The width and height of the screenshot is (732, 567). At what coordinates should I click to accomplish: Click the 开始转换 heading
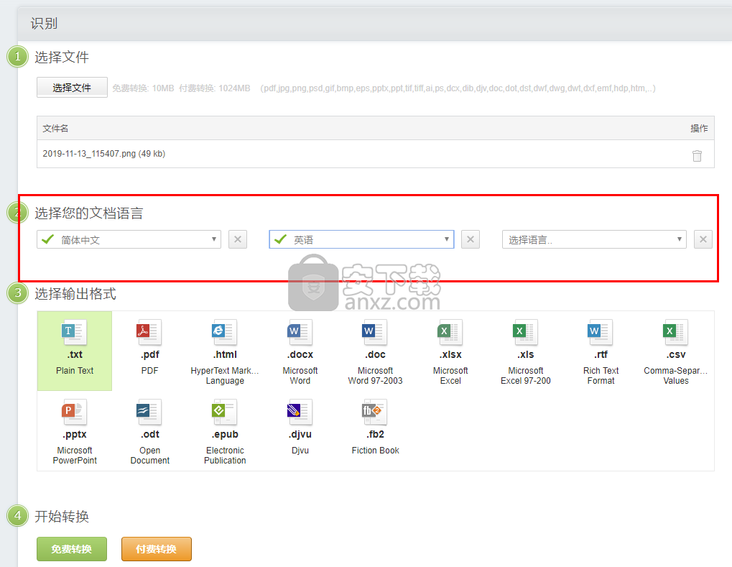[62, 517]
